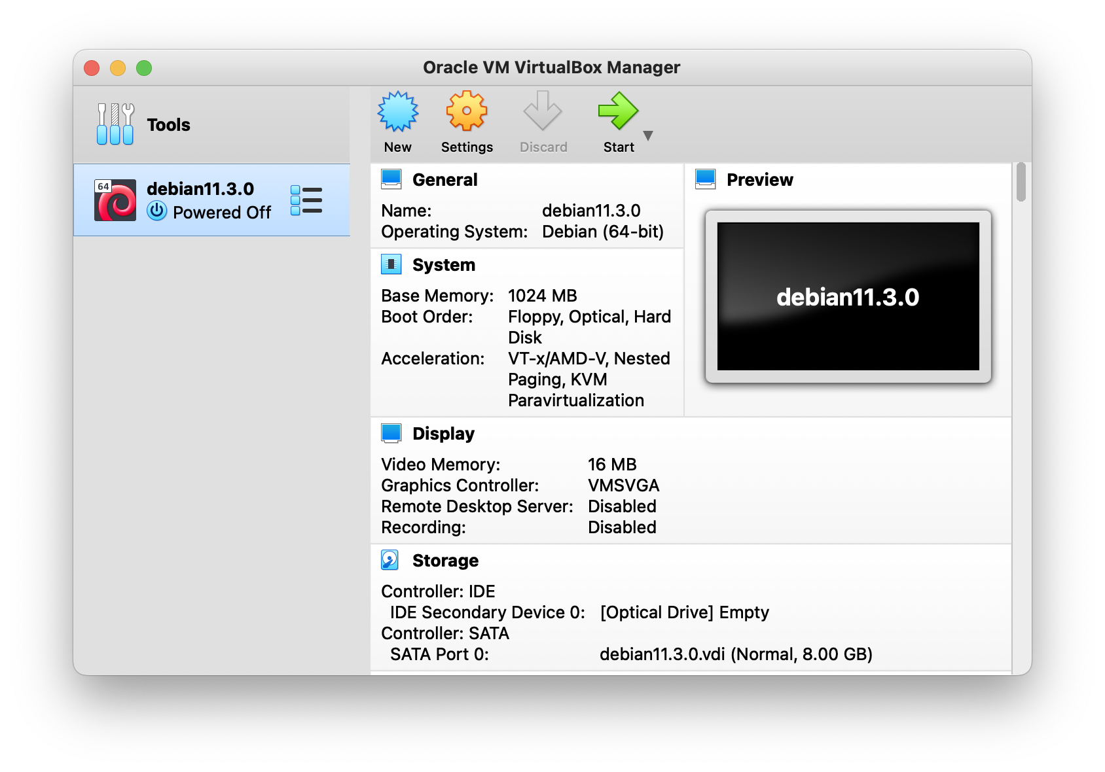Click the green zoom window button
1105x772 pixels.
[144, 68]
